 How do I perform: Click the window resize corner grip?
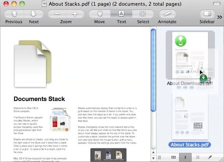coord(222,159)
